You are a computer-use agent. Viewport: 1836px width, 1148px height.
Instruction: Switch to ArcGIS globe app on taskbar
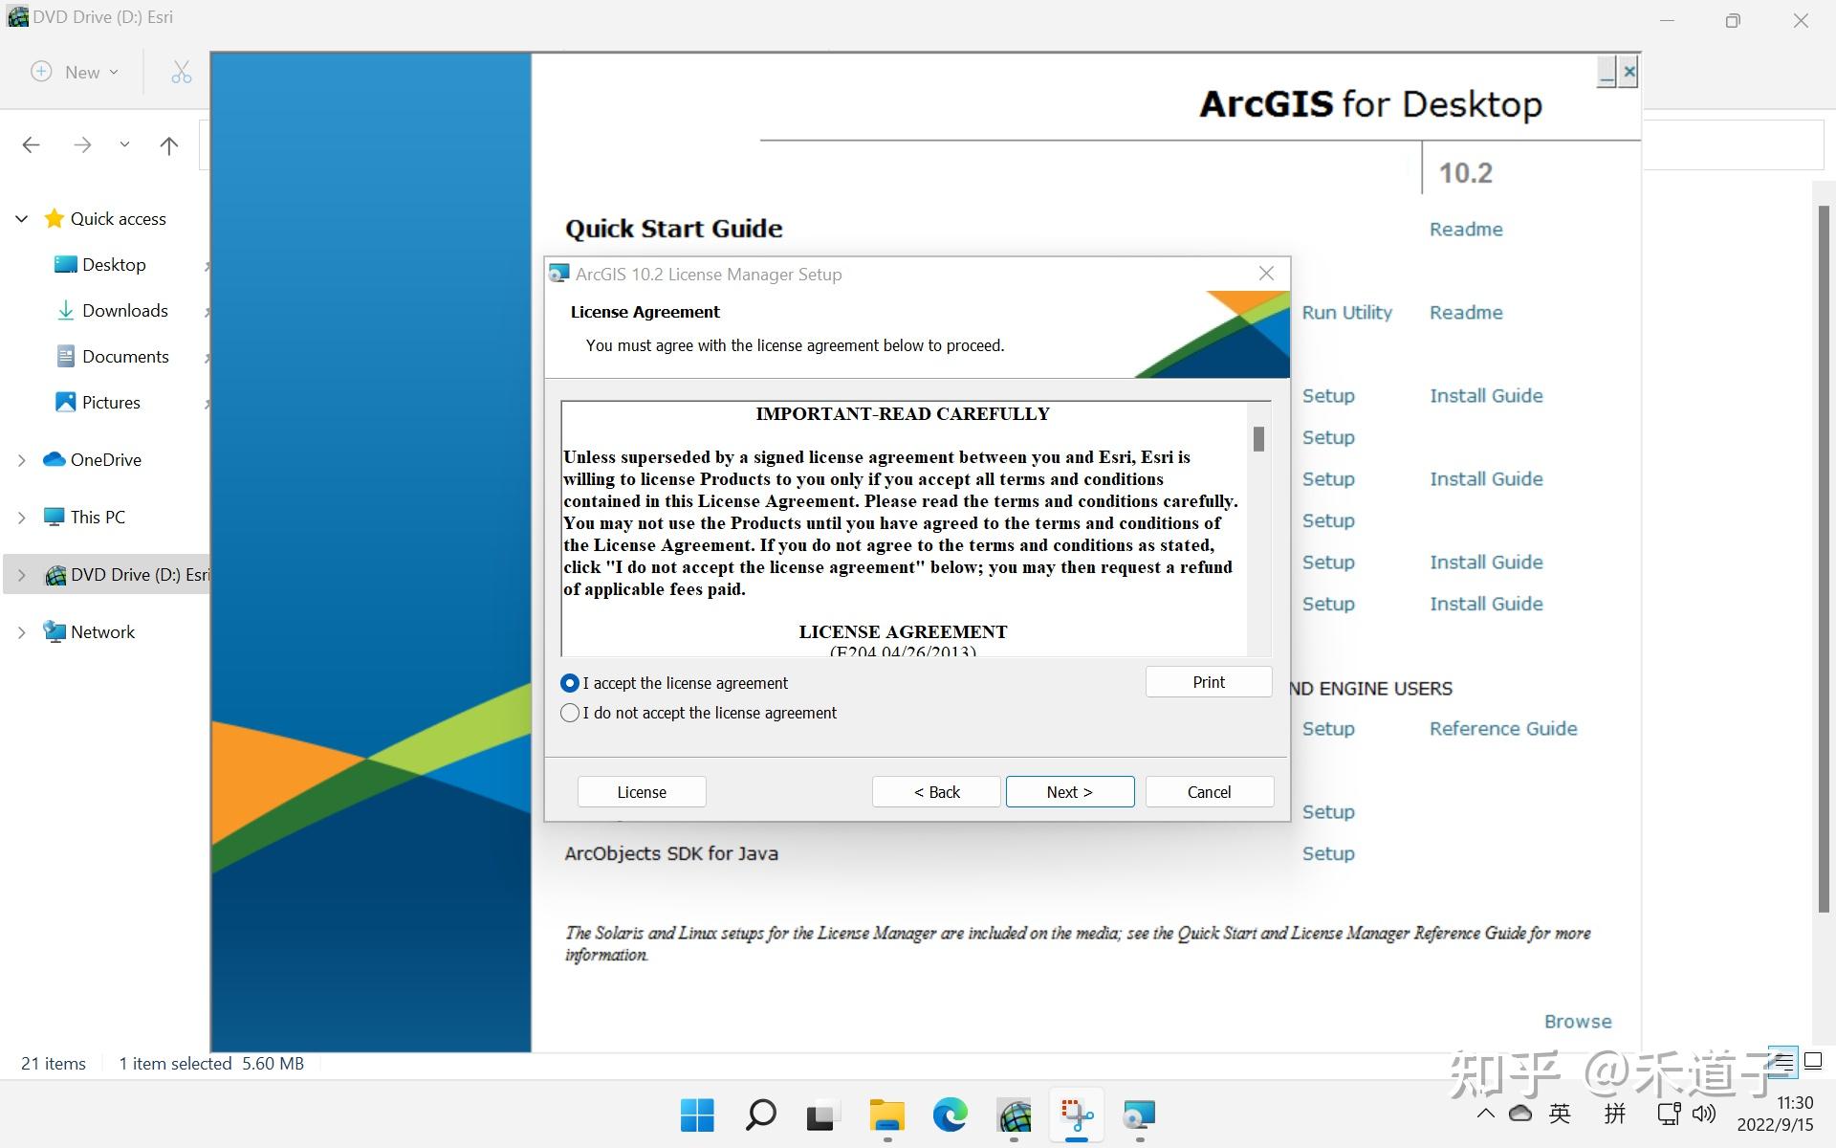click(1015, 1115)
